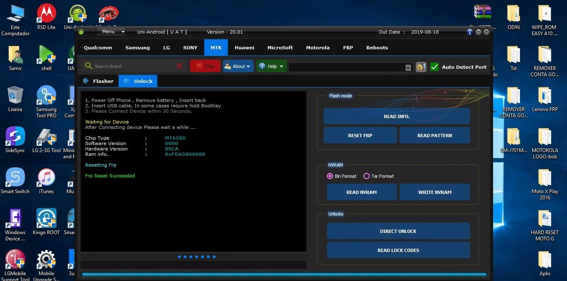Open the Reboots tab

(377, 48)
